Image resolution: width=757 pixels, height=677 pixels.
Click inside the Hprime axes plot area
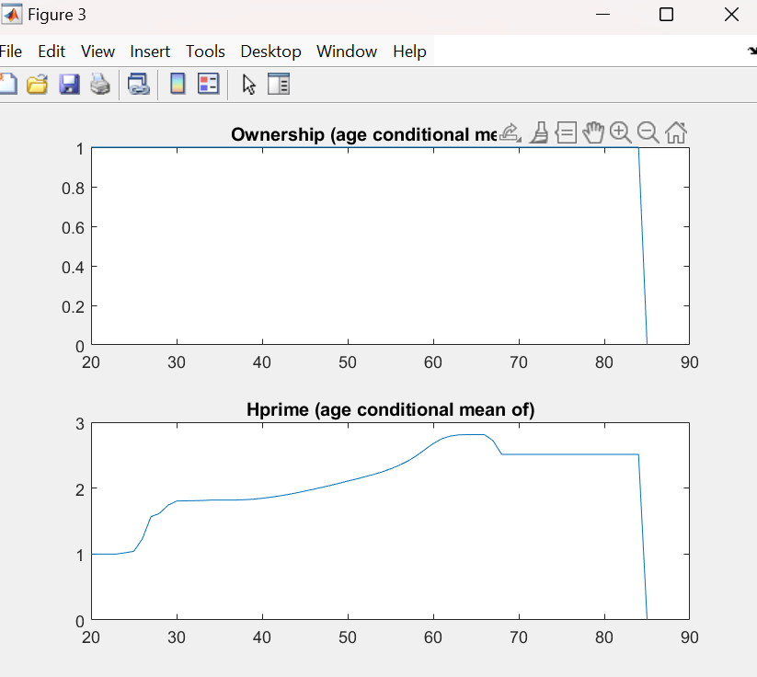[x=390, y=521]
